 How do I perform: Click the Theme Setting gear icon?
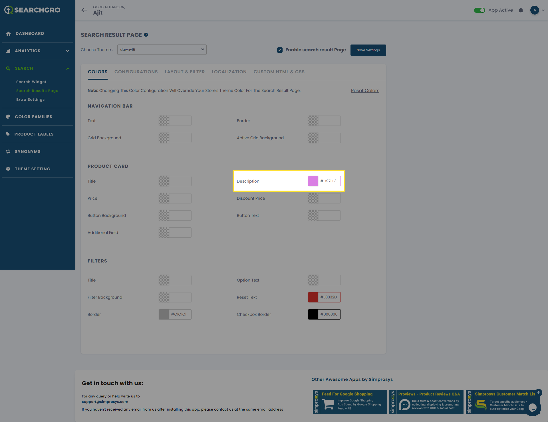coord(8,169)
